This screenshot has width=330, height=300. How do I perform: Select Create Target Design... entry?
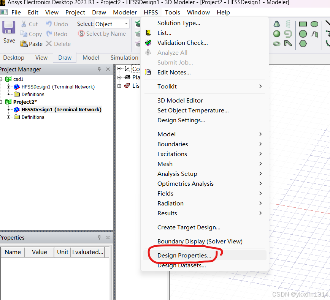click(205, 227)
